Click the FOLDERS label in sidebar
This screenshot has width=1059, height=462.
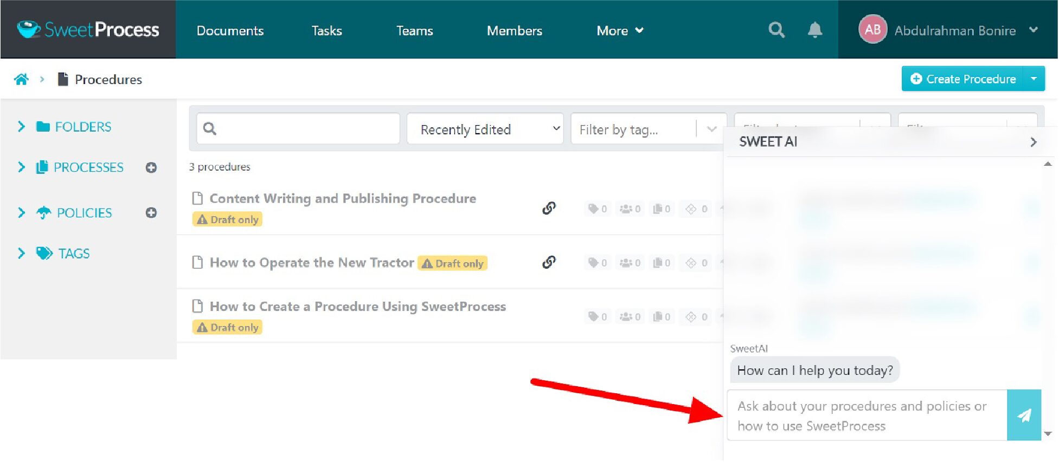pos(83,127)
